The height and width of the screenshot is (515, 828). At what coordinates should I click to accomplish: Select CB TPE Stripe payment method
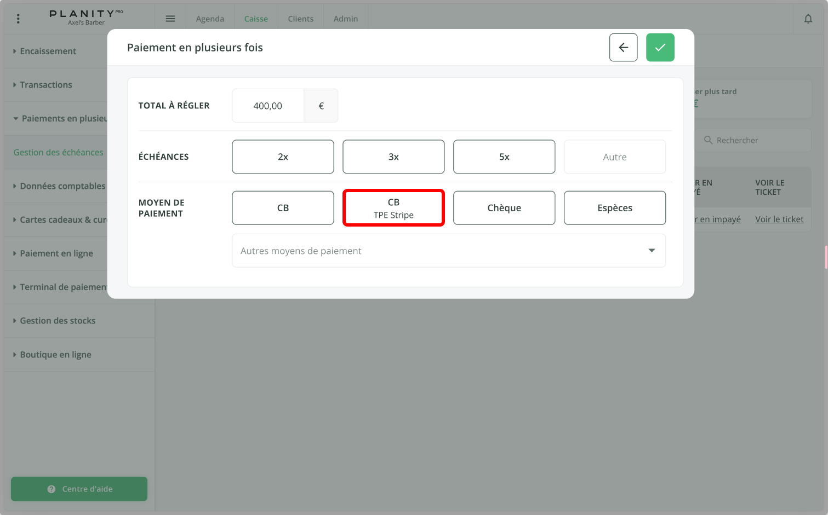point(393,208)
